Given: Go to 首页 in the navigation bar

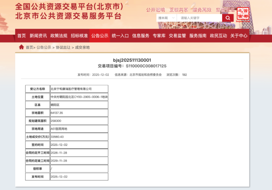Looking at the screenshot, I should 21,35.
